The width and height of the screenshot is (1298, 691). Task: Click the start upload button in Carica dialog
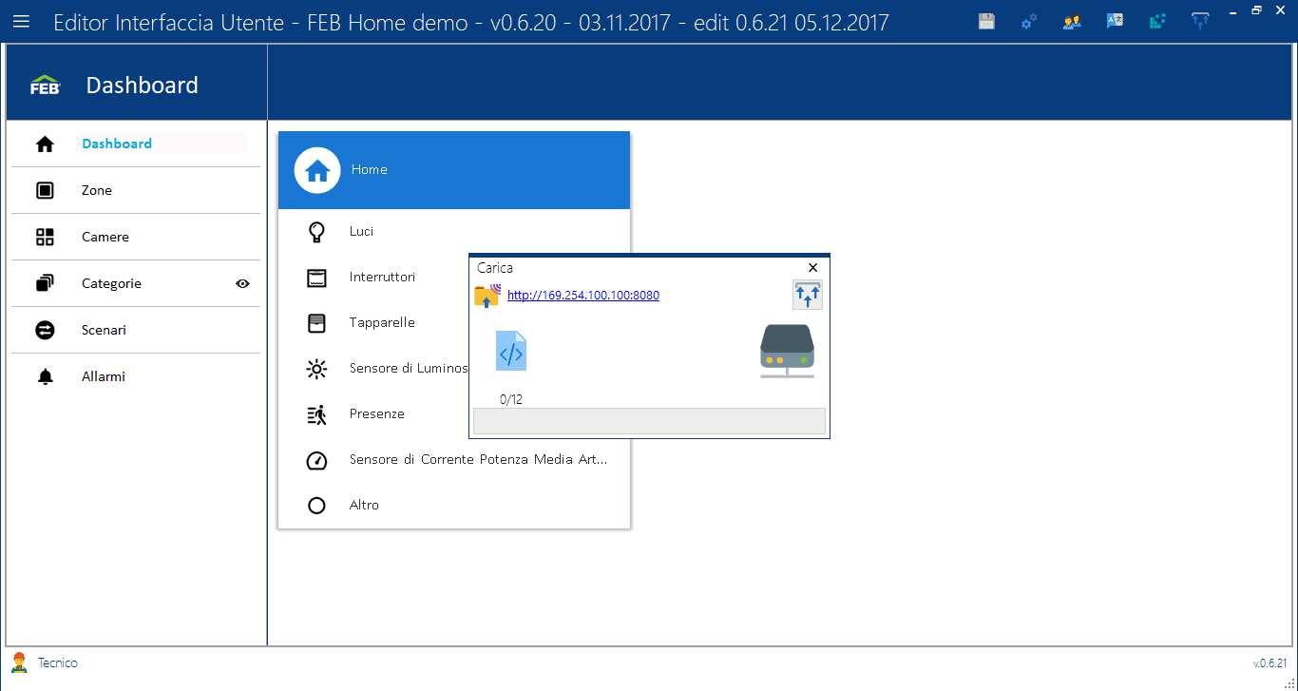pos(808,296)
